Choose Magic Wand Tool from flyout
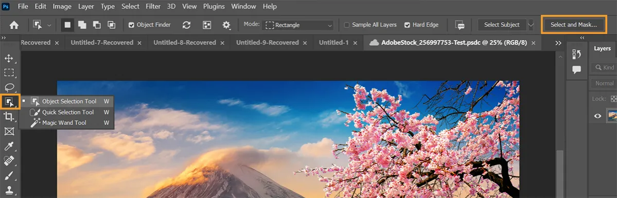Image resolution: width=617 pixels, height=198 pixels. pyautogui.click(x=67, y=123)
